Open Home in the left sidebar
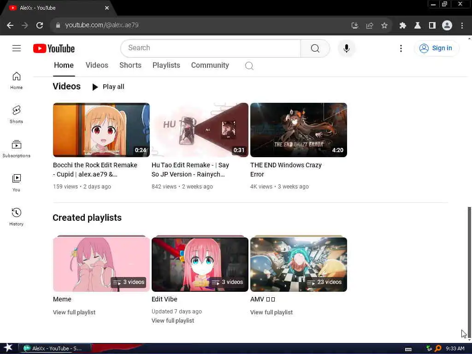Image resolution: width=472 pixels, height=354 pixels. [16, 81]
